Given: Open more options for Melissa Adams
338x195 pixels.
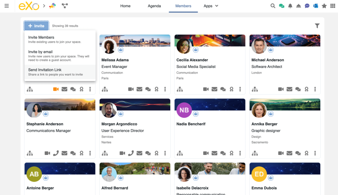Looking at the screenshot, I should [x=165, y=89].
